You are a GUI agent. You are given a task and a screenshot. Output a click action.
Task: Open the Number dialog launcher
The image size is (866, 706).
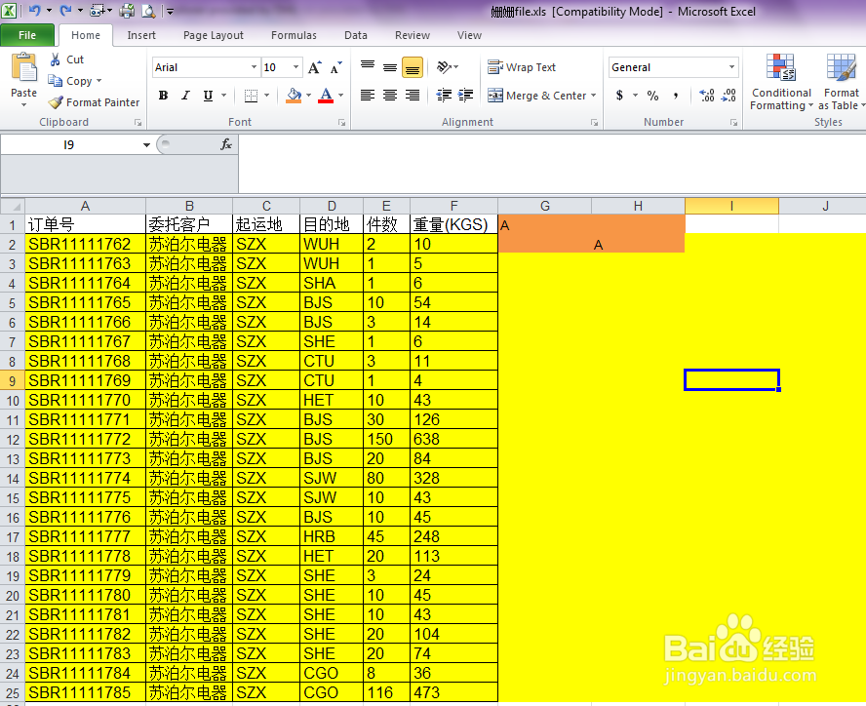pyautogui.click(x=734, y=123)
